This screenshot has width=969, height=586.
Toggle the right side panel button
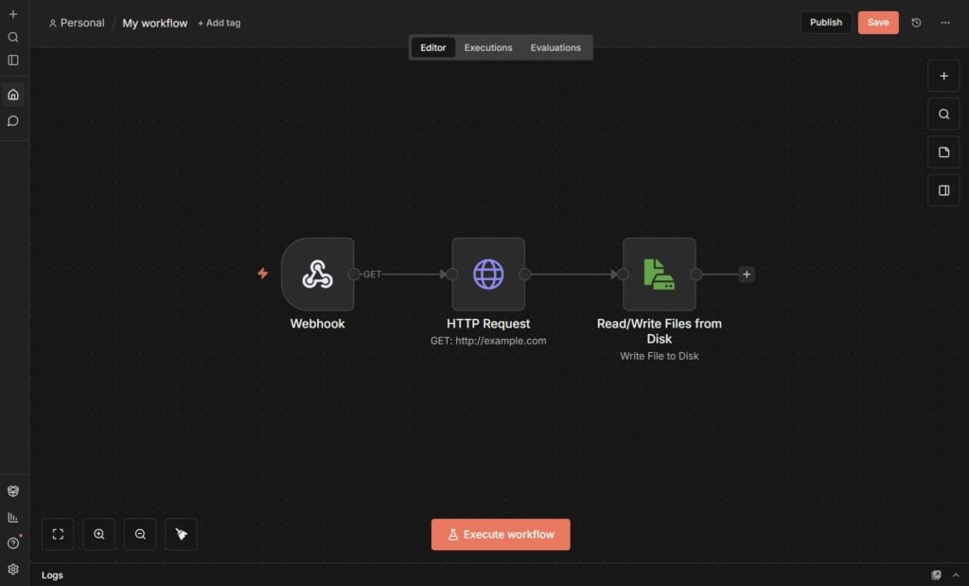(x=943, y=190)
